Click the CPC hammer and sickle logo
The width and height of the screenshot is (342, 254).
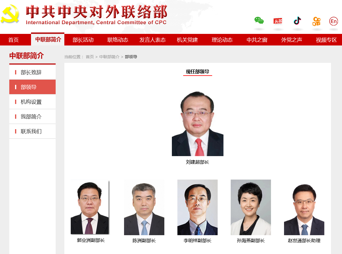point(10,14)
